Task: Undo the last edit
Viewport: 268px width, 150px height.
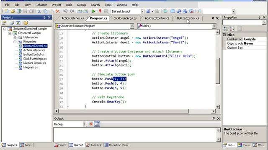Action: [x=65, y=11]
